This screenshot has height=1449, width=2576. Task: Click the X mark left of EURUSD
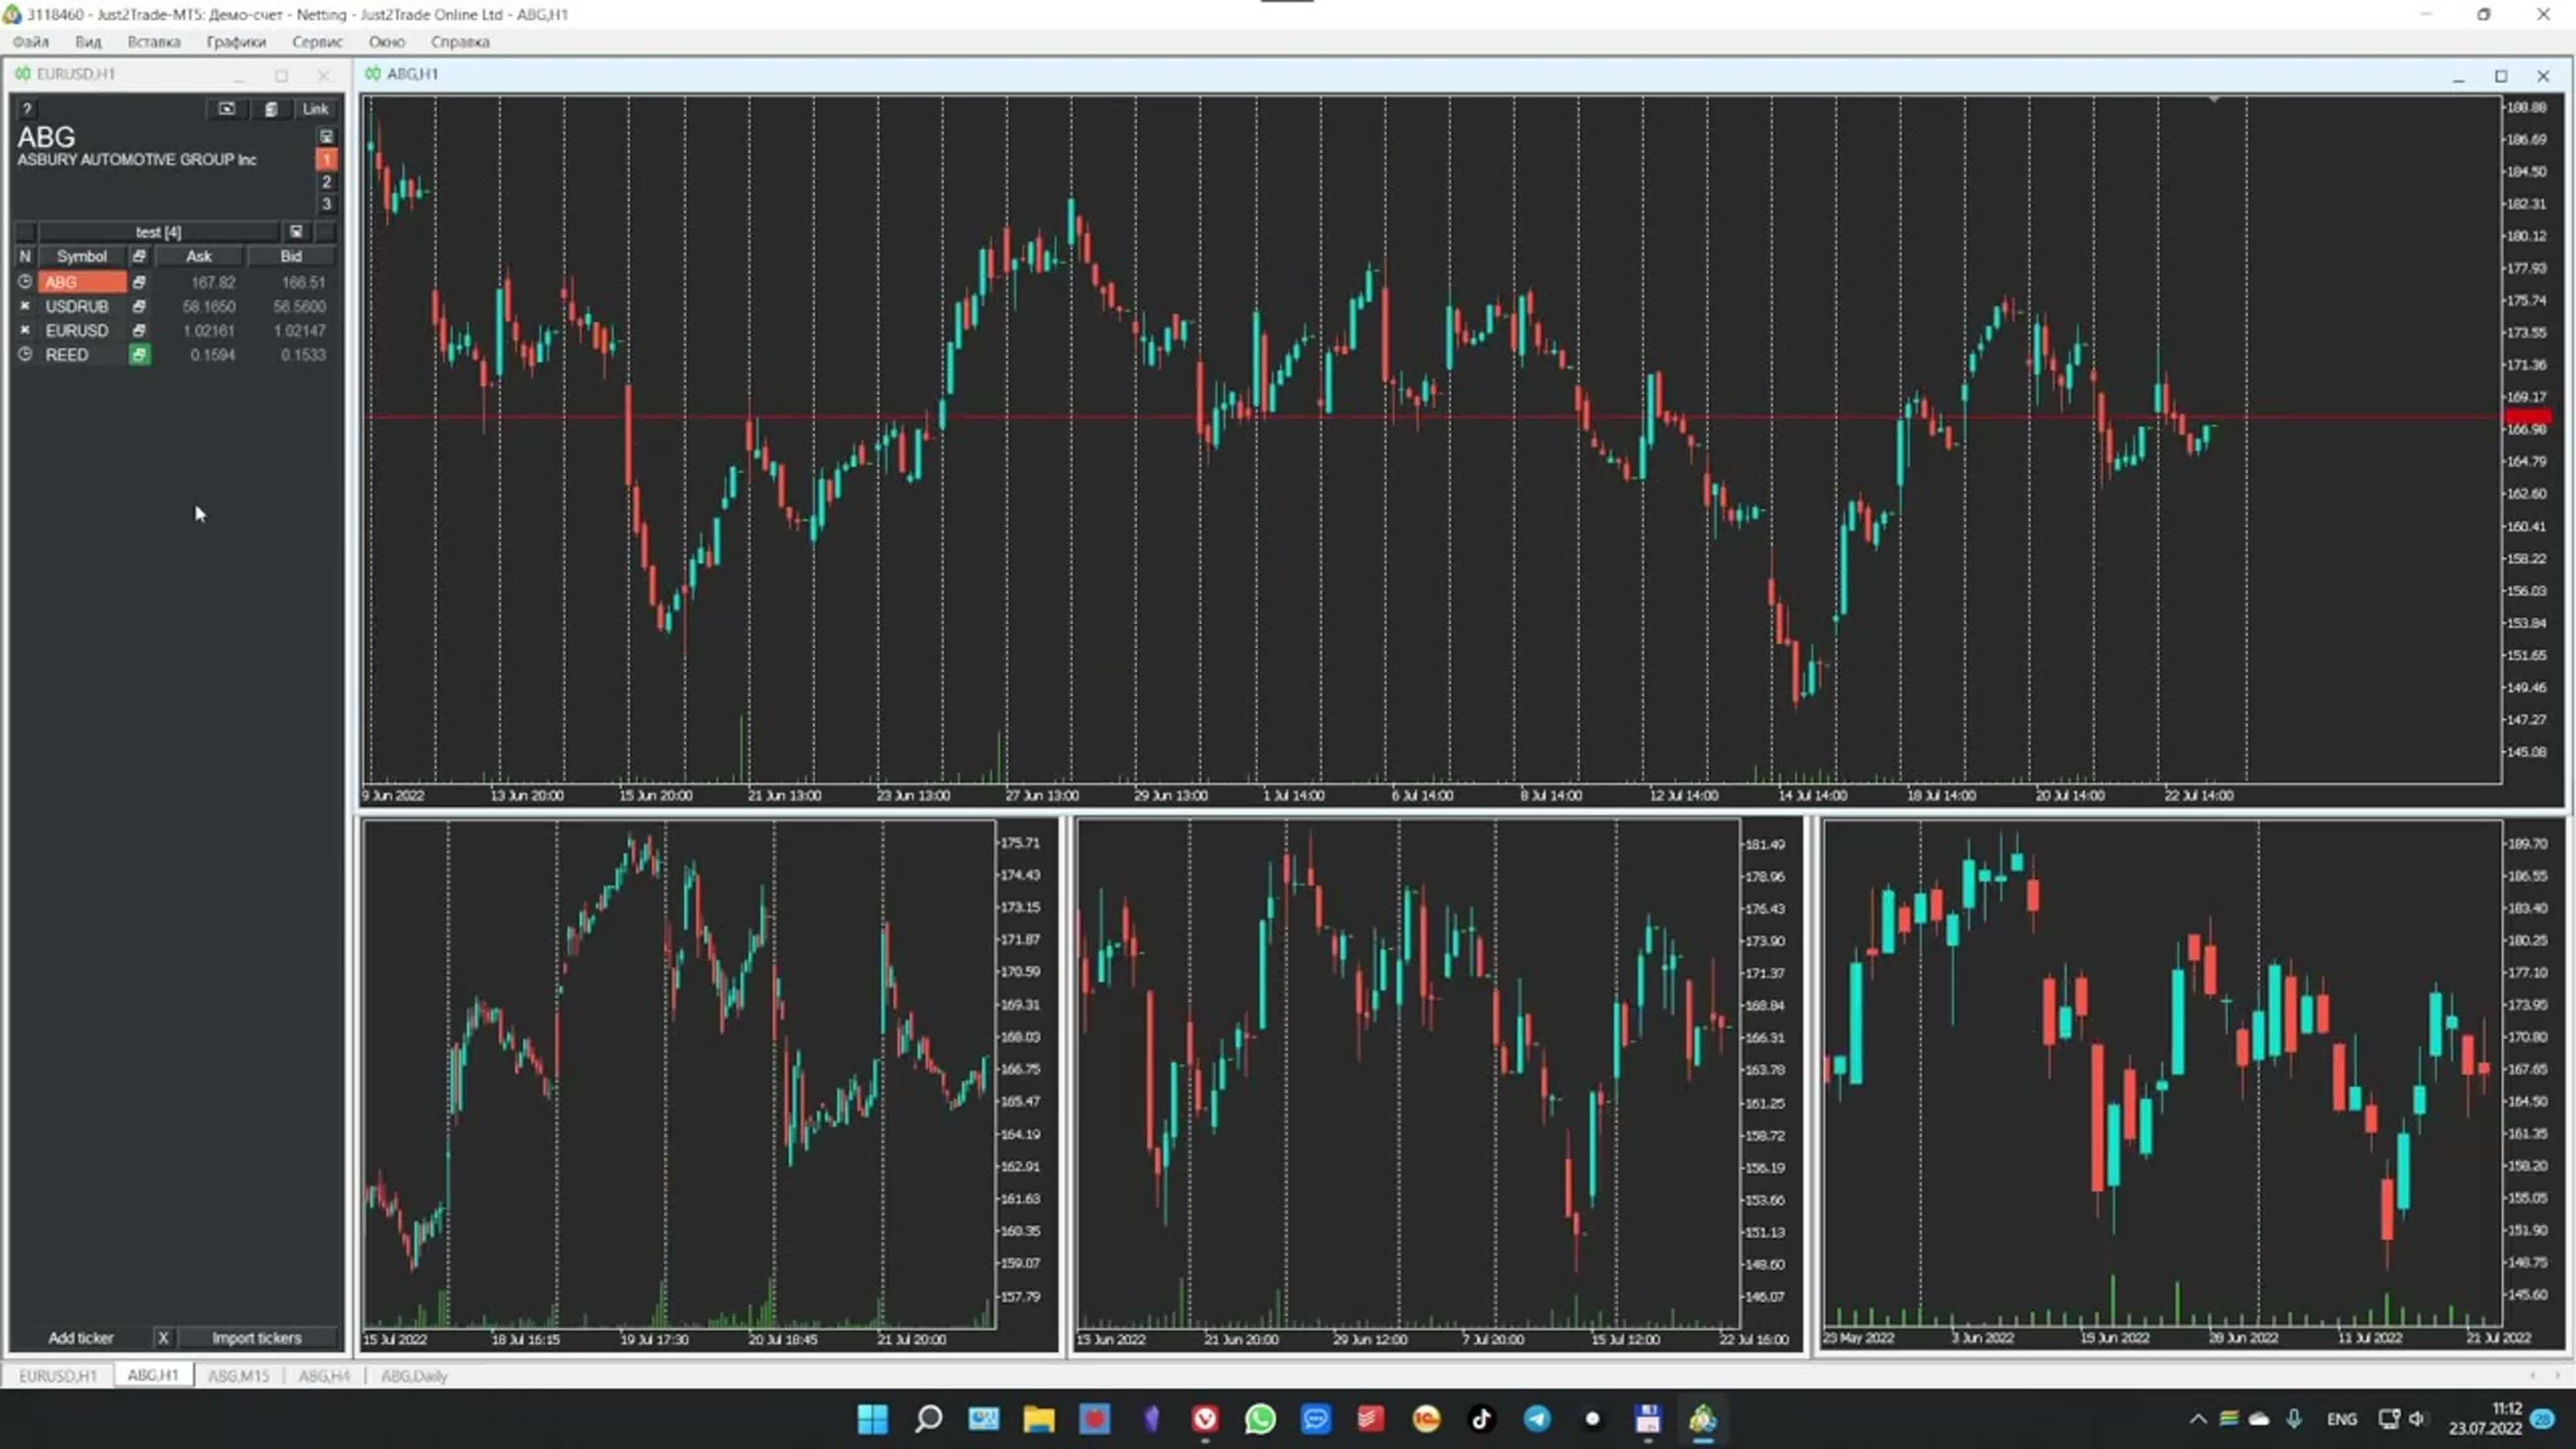pyautogui.click(x=25, y=331)
